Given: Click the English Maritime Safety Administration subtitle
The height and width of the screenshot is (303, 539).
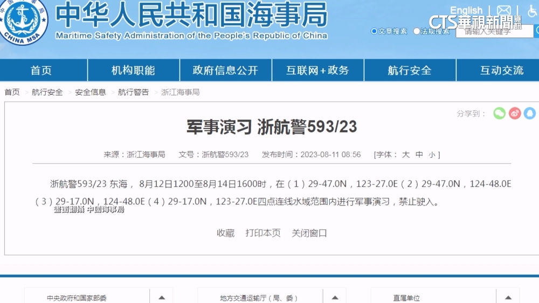Looking at the screenshot, I should 191,36.
